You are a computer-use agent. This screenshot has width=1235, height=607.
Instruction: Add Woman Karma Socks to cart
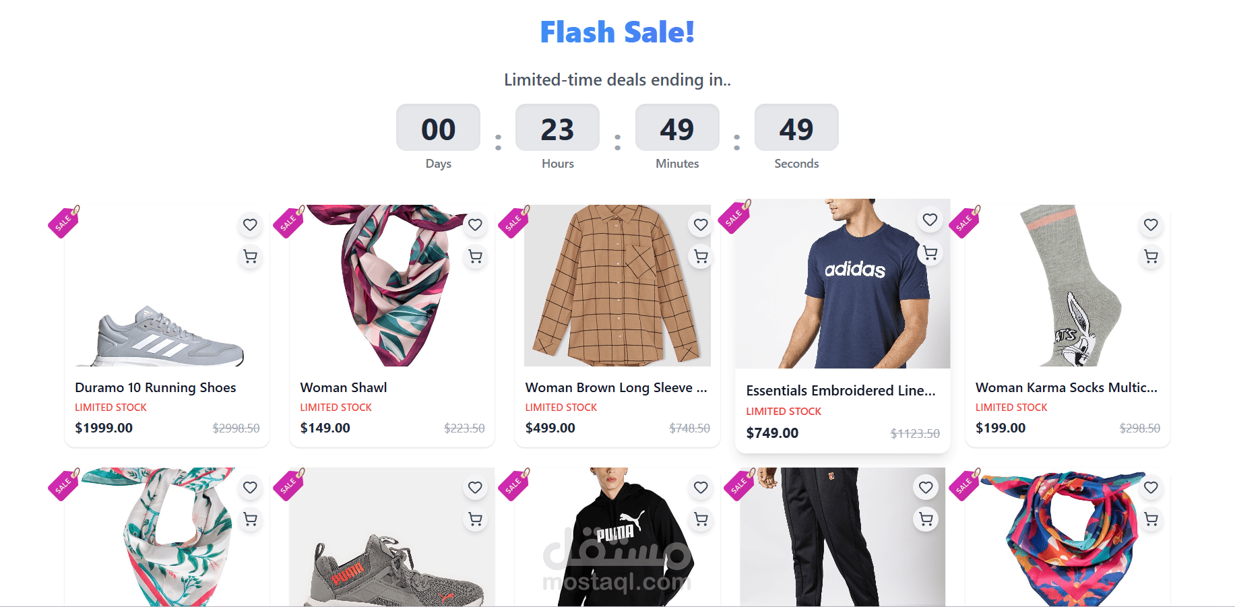[1151, 257]
